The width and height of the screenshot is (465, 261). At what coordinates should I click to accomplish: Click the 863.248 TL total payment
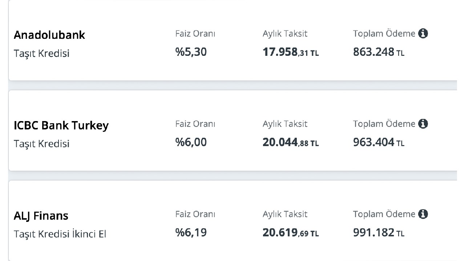379,52
